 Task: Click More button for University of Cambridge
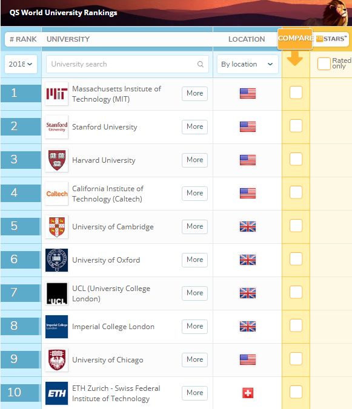[195, 227]
